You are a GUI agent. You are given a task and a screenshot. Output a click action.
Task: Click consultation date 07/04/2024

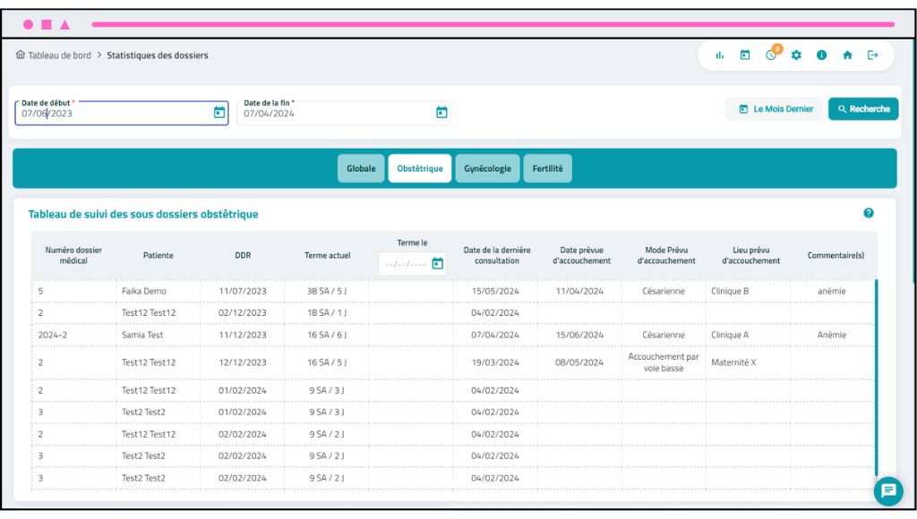tap(495, 335)
